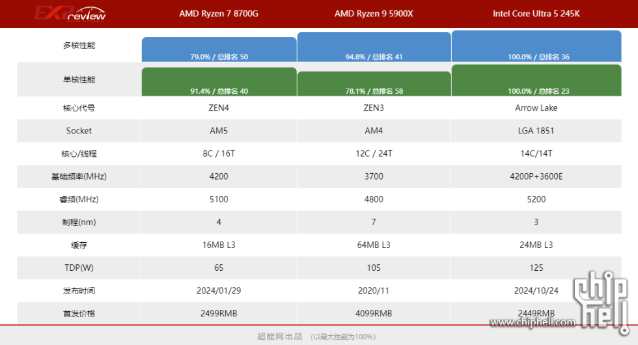Click the blue 94.8% multi-core bar
638x345 pixels.
374,47
